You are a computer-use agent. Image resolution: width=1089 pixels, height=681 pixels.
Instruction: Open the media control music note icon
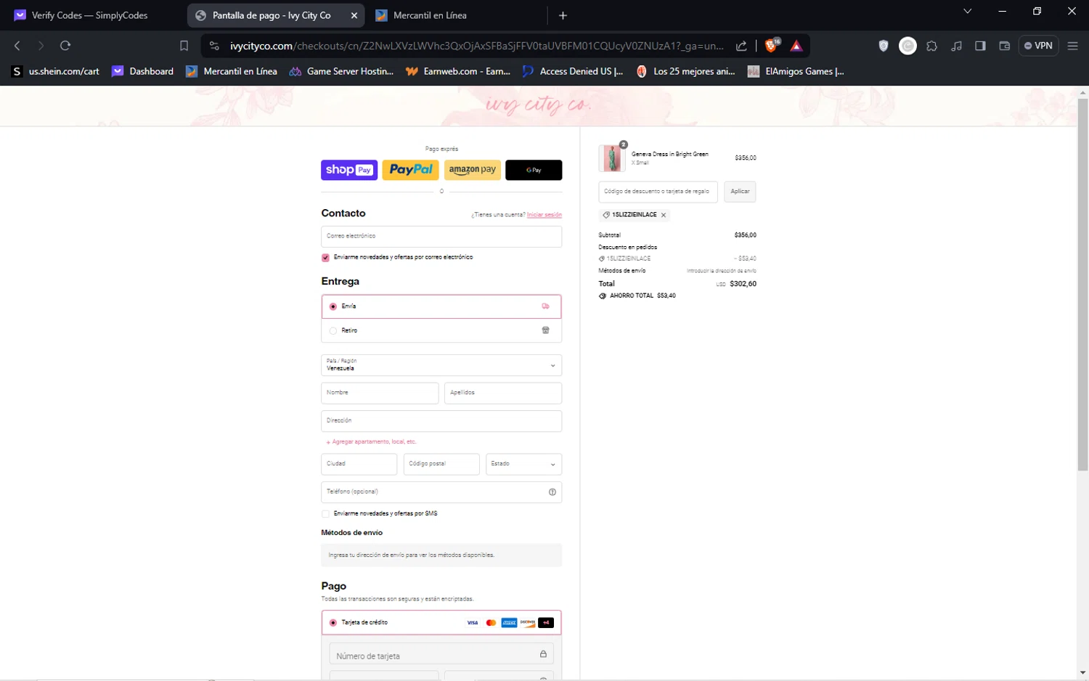(957, 46)
